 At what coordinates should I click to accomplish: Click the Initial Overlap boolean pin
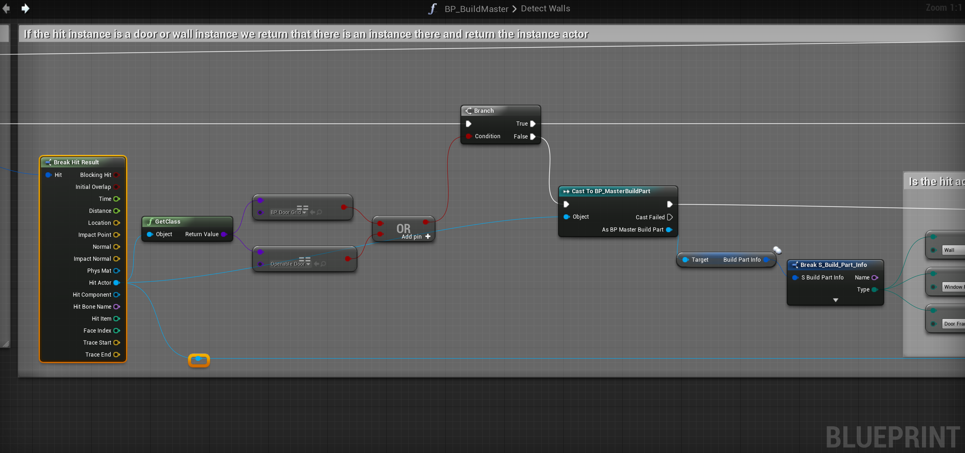116,187
